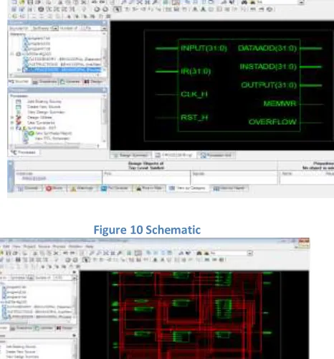Select highlighted PROCESSOR source row in upper window
Screen dimensions: 334x359
62,70
